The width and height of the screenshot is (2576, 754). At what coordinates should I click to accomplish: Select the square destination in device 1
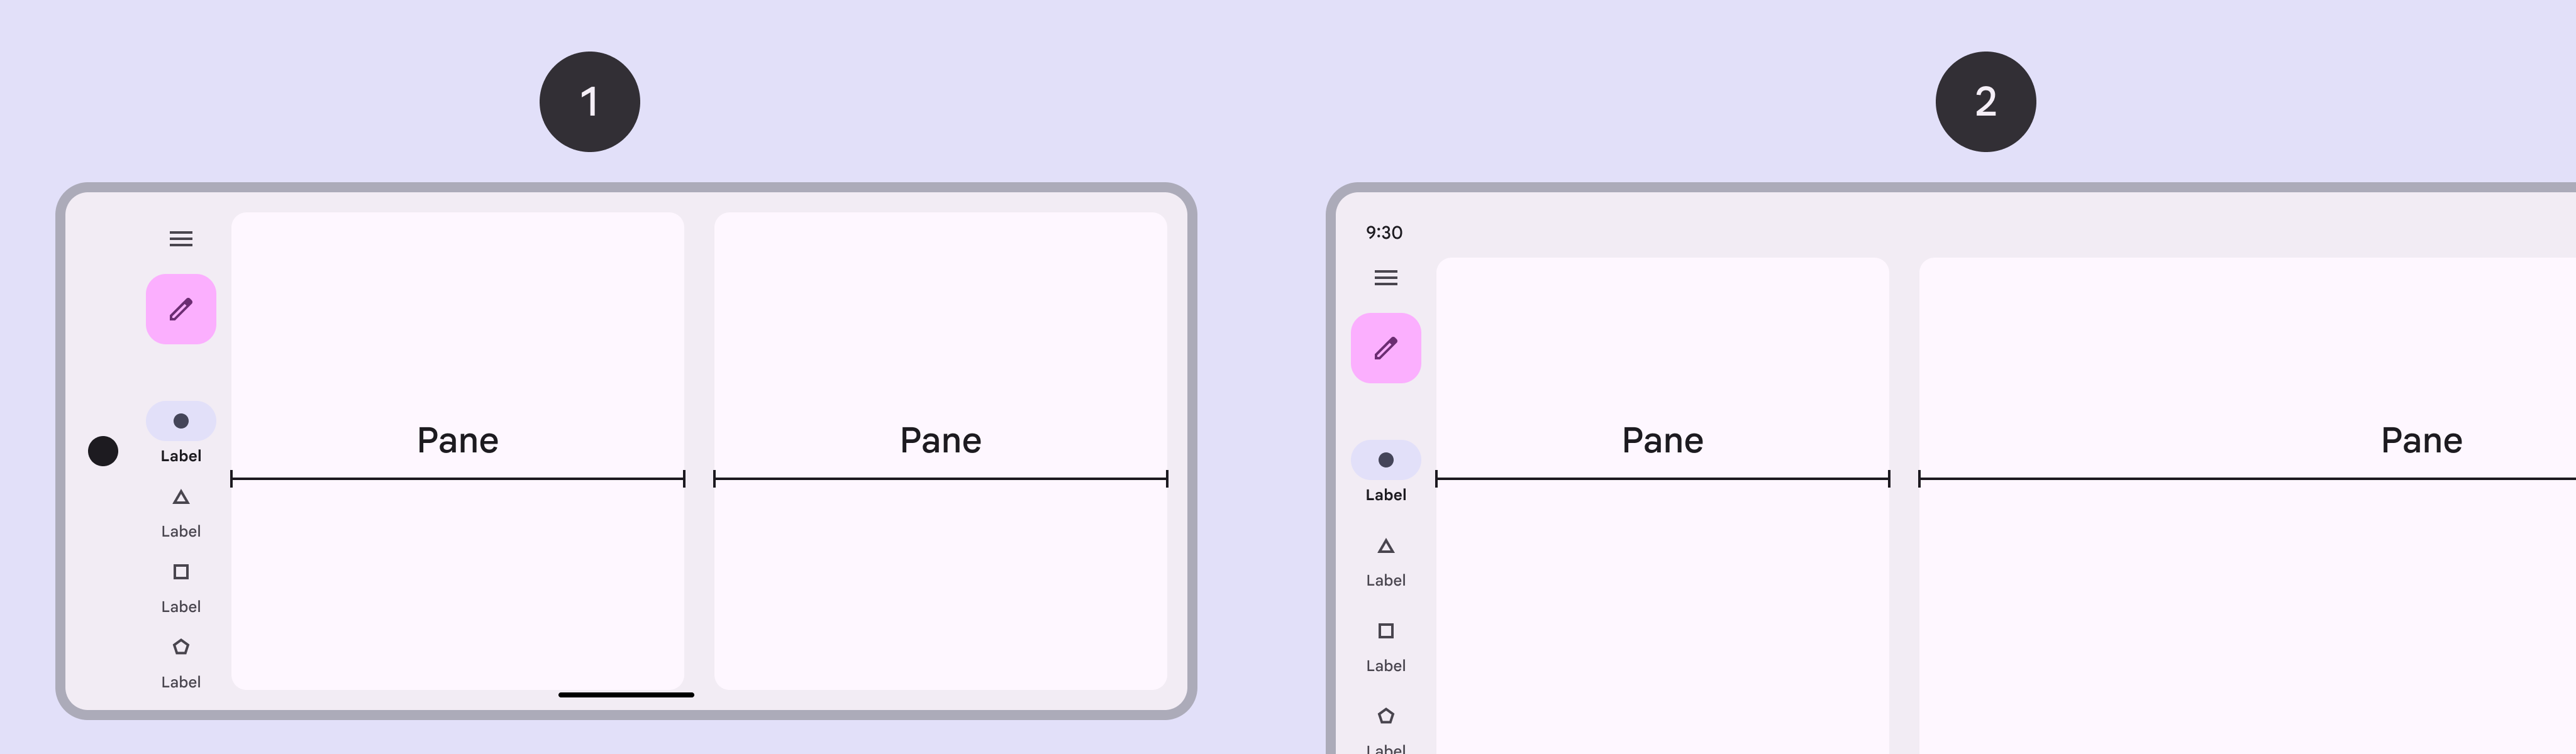(x=181, y=573)
